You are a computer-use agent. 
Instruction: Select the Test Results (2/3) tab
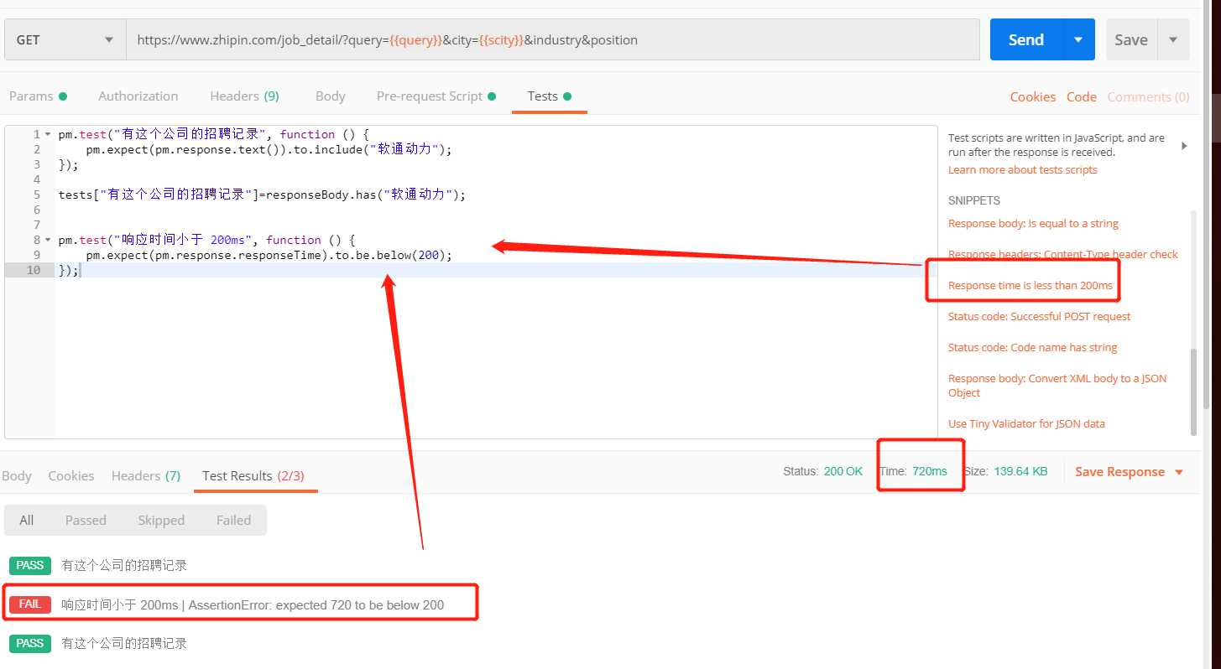pos(253,475)
